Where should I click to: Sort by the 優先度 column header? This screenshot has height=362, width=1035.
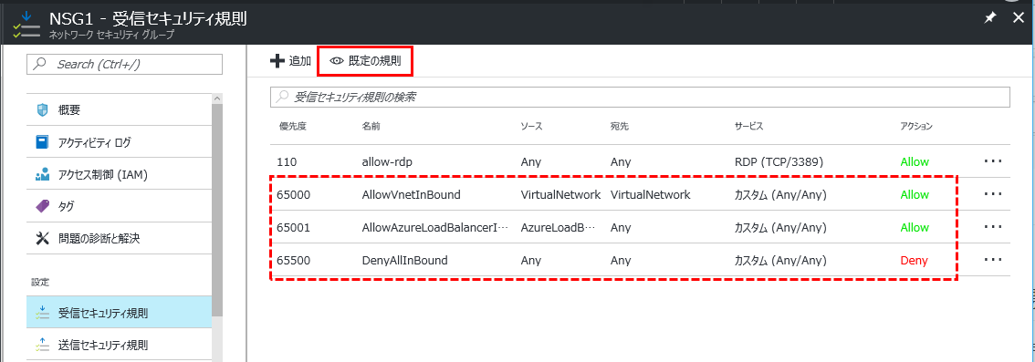click(x=293, y=126)
